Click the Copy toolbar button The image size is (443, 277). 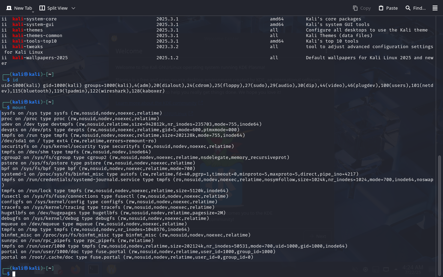[x=362, y=8]
